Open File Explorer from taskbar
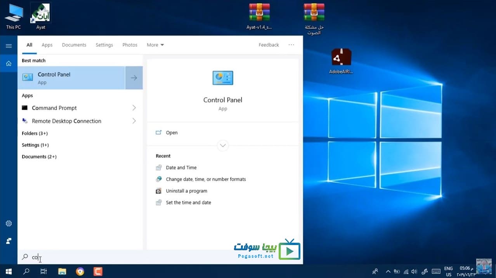The image size is (496, 278). coord(62,271)
